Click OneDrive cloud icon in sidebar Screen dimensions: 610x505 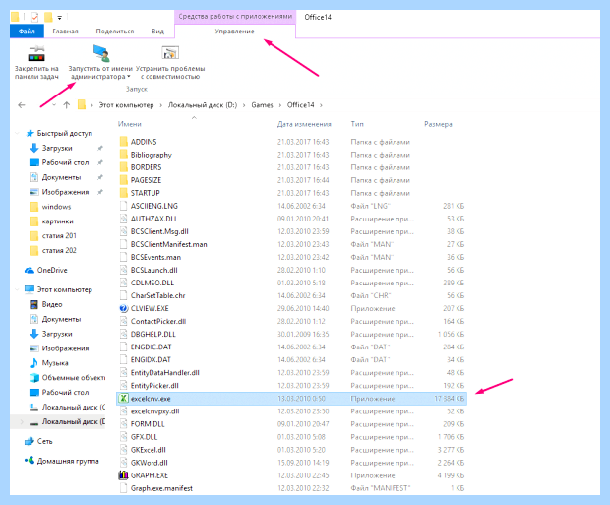pyautogui.click(x=30, y=270)
